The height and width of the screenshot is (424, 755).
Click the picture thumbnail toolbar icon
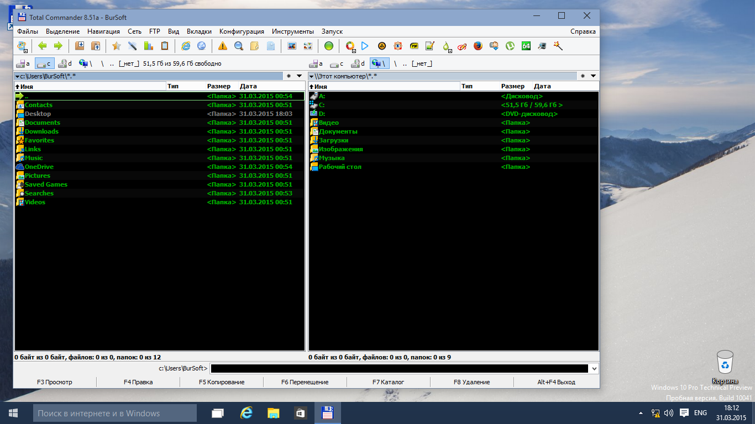pos(292,46)
